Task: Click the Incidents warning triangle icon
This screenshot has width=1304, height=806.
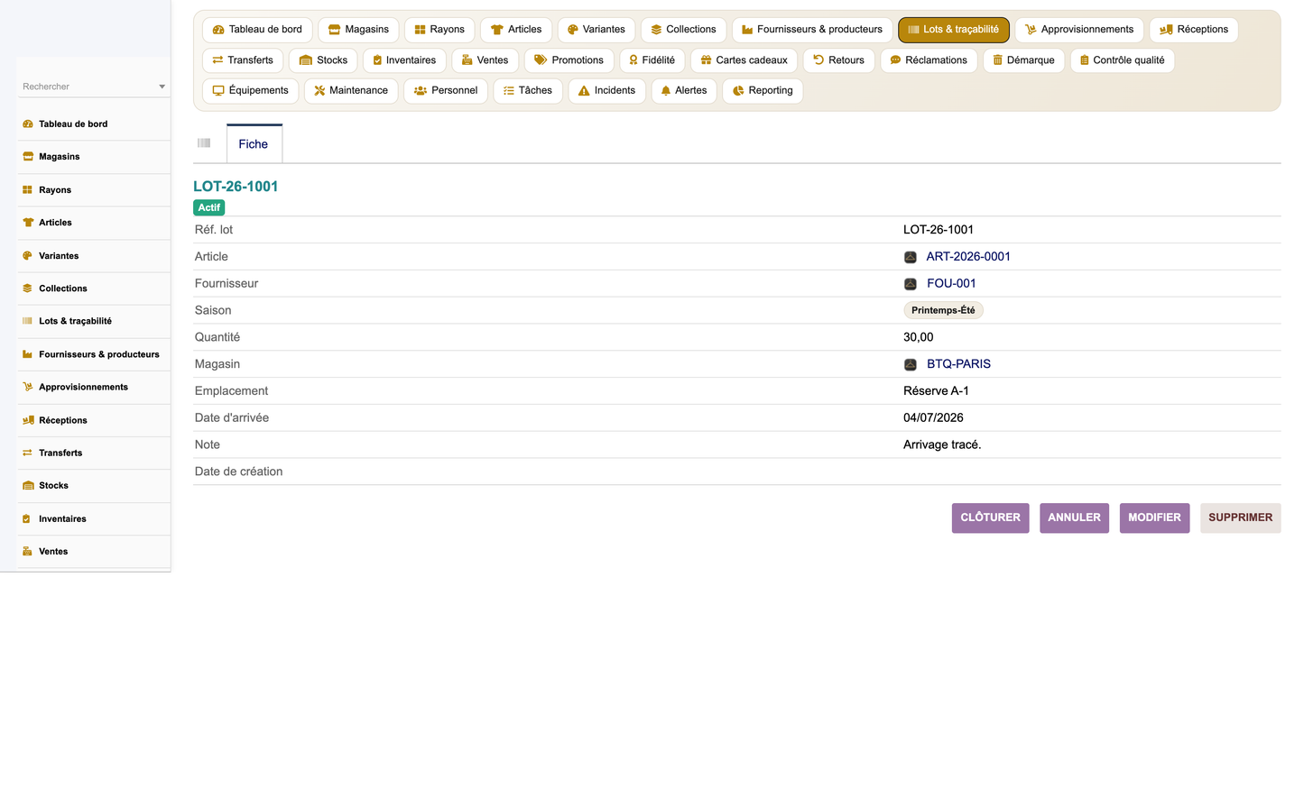Action: (584, 91)
